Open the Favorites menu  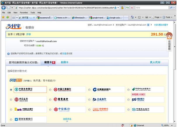(x=24, y=13)
